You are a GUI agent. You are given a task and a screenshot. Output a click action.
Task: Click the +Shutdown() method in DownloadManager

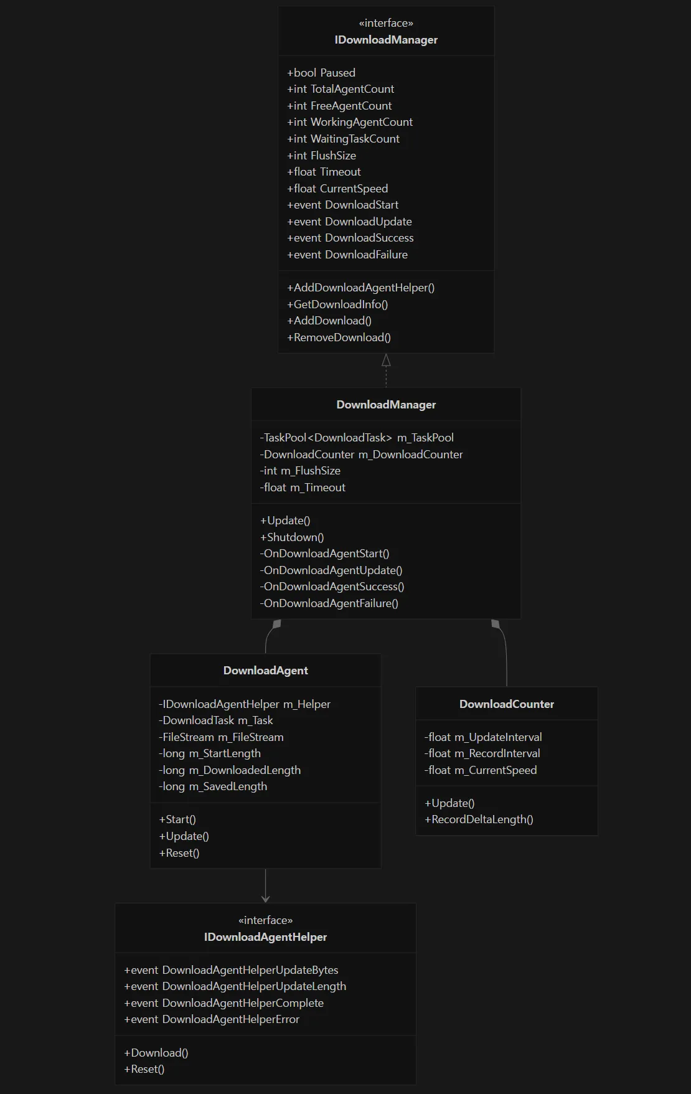[x=292, y=537]
